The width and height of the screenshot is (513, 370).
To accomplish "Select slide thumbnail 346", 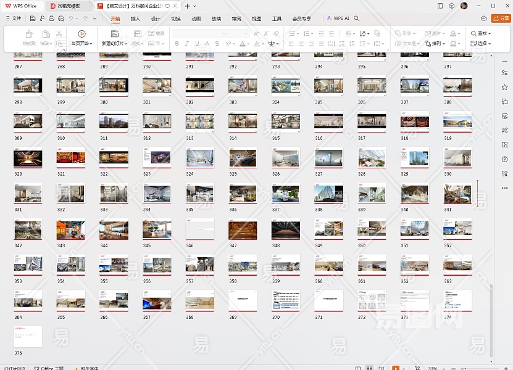I will [199, 229].
